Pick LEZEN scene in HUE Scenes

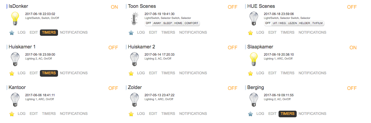coord(292,23)
